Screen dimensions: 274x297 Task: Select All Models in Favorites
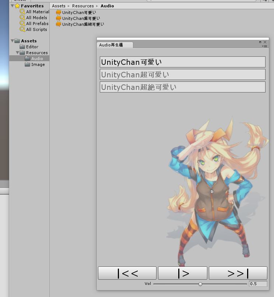(36, 18)
